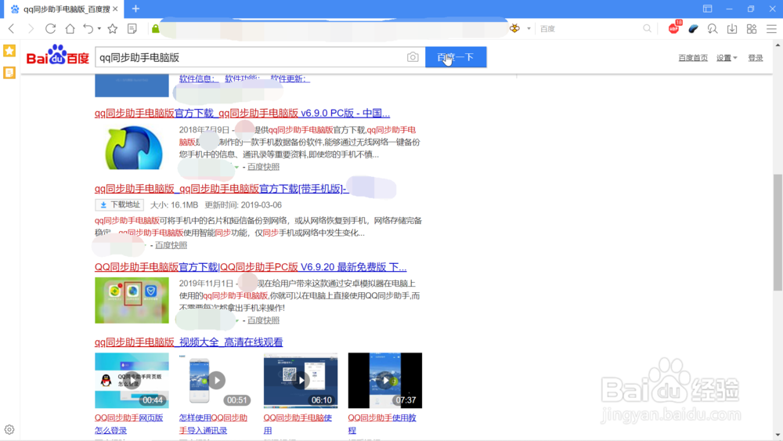This screenshot has width=783, height=441.
Task: Open the browser main hamburger menu
Action: (x=771, y=28)
